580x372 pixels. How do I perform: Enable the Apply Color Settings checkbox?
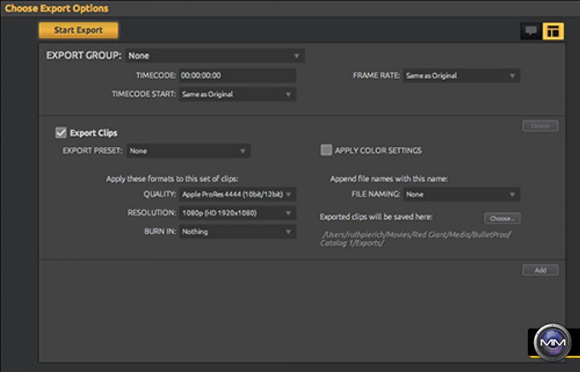click(326, 150)
